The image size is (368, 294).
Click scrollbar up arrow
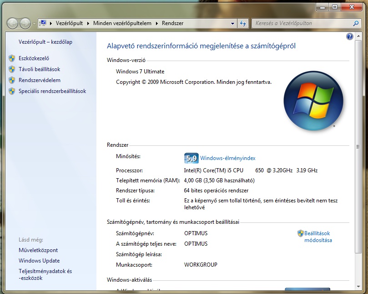[358, 36]
